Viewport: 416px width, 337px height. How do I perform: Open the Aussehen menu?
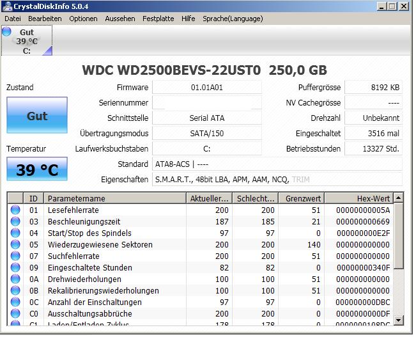tap(120, 19)
